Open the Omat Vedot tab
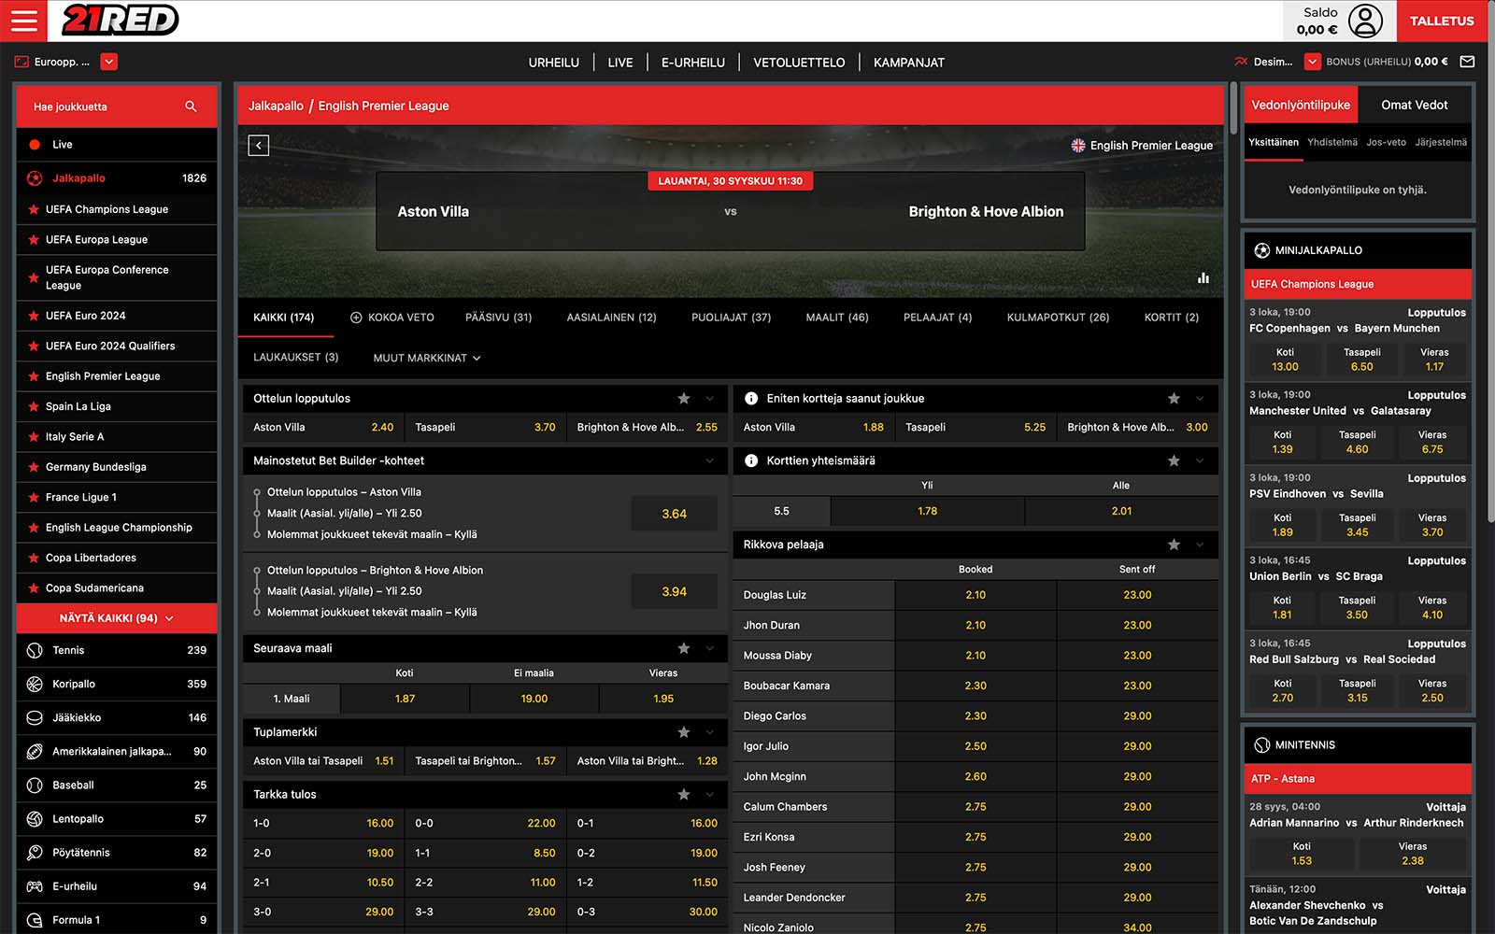1495x934 pixels. click(1414, 105)
